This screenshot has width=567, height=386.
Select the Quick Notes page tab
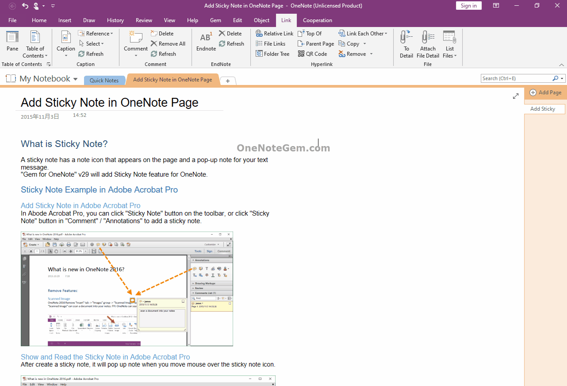(x=104, y=80)
